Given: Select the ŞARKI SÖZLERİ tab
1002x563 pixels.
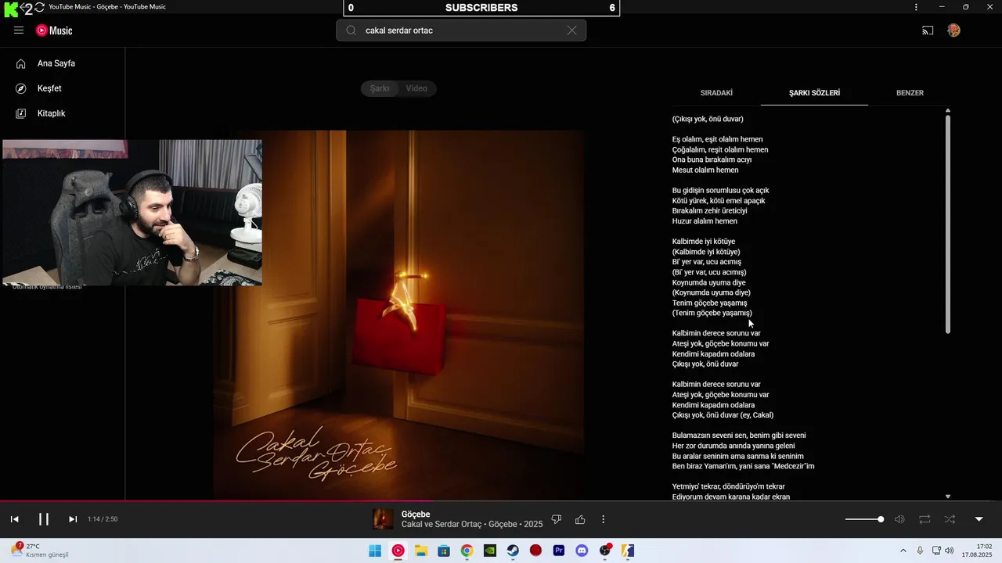Looking at the screenshot, I should [x=814, y=93].
